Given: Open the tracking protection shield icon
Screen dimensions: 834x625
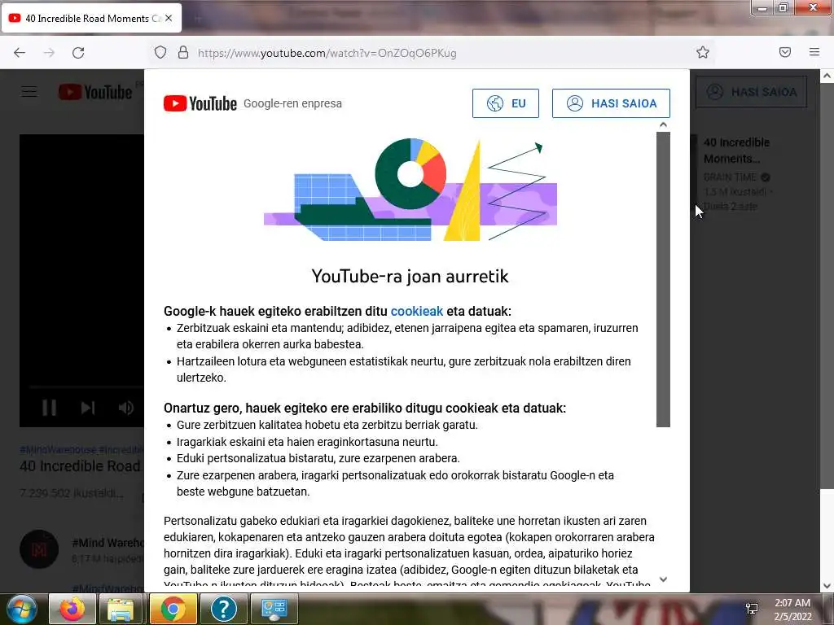Looking at the screenshot, I should point(160,53).
